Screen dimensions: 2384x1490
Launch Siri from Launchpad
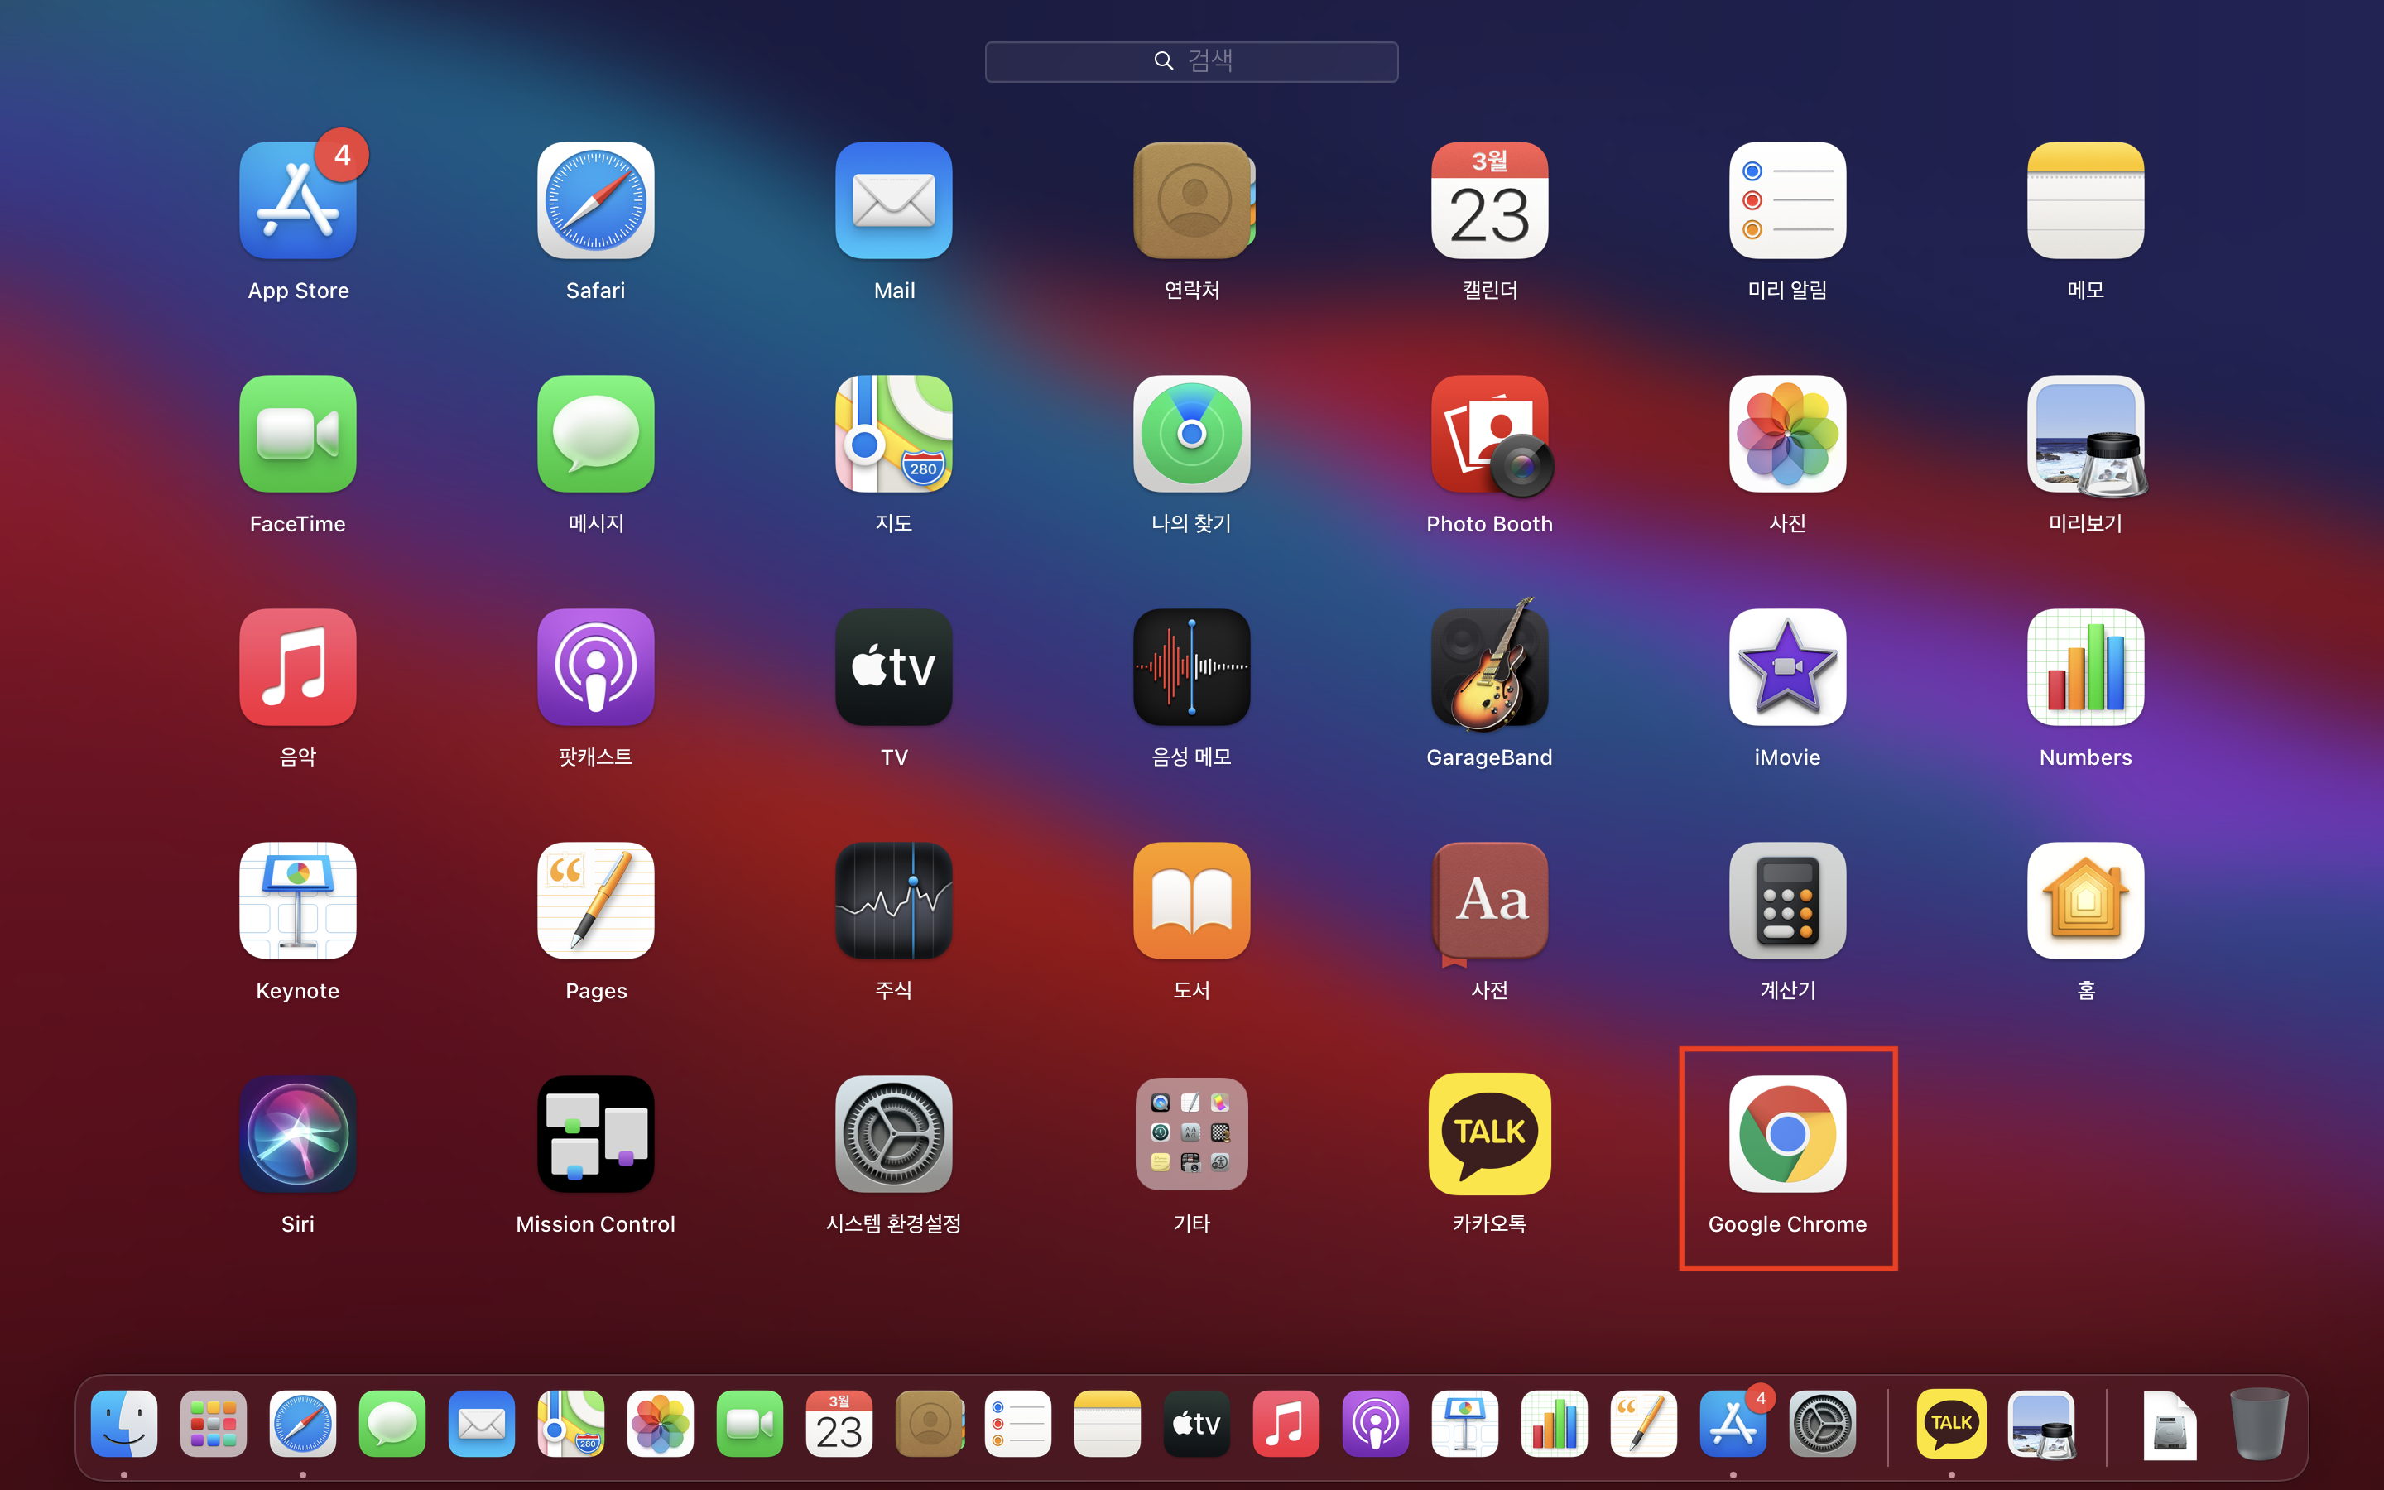(297, 1134)
